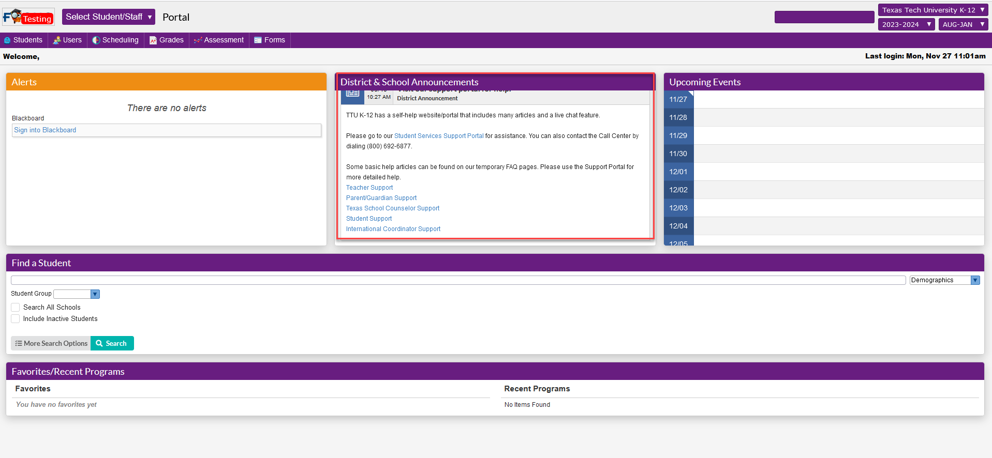This screenshot has width=992, height=458.
Task: Click the Alerts panel header
Action: pos(166,82)
